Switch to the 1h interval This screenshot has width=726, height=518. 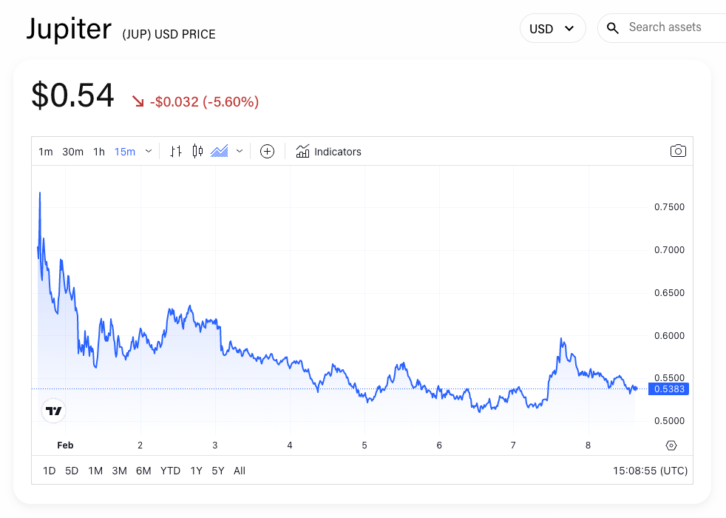tap(99, 151)
